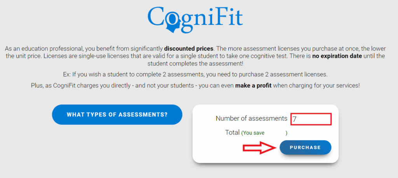Click the "when charging for your services!" text
This screenshot has height=178, width=398.
316,86
